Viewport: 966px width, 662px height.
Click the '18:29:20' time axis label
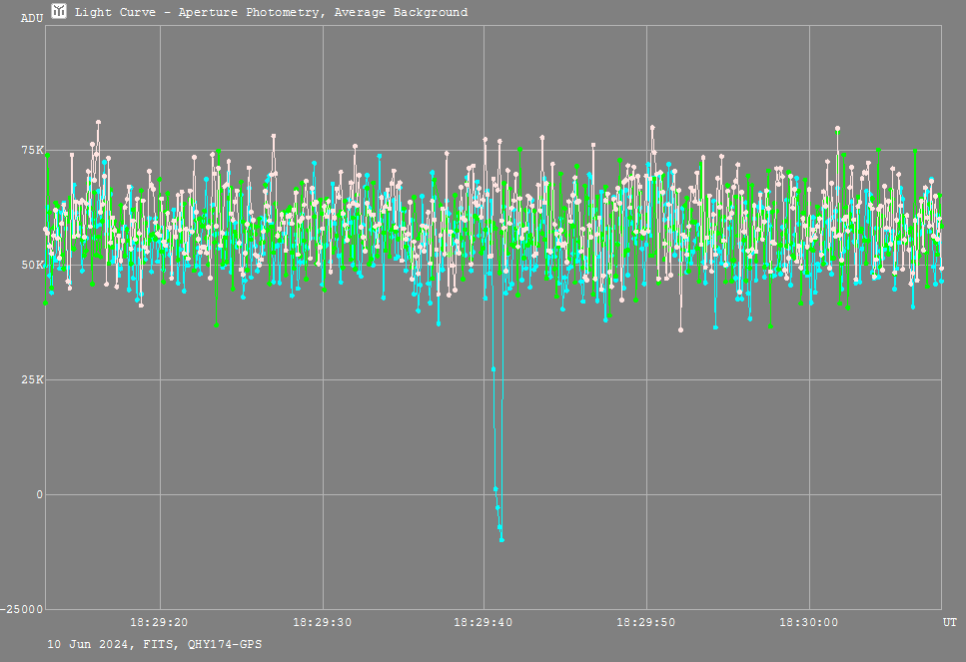tap(159, 623)
